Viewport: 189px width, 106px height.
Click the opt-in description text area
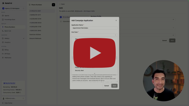pos(94,78)
